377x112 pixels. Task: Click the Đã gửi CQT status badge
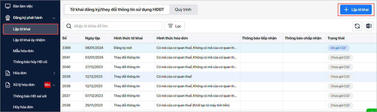(x=338, y=48)
